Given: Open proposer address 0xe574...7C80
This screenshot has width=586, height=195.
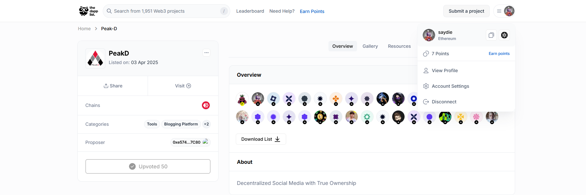Looking at the screenshot, I should [x=190, y=142].
